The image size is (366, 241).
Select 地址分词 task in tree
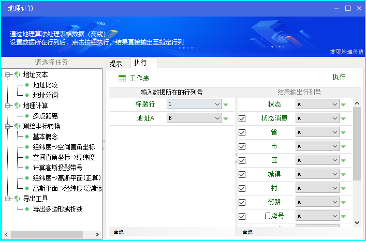point(45,95)
